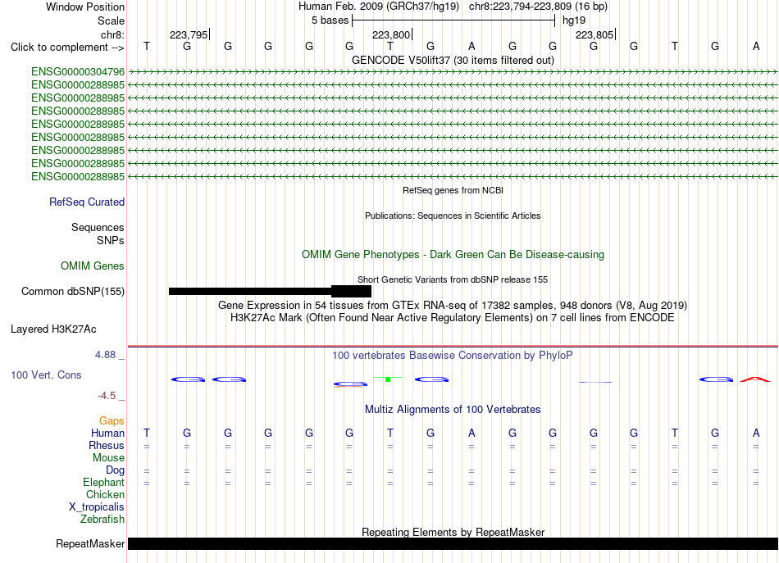Click the 4.88 PhyloP upper range value

tap(105, 355)
